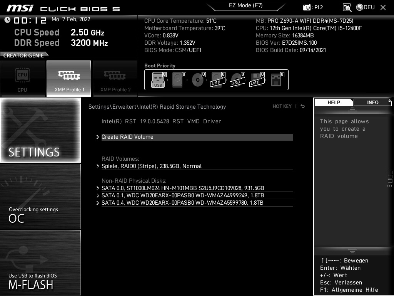Toggle XMP Profile 1

[69, 79]
